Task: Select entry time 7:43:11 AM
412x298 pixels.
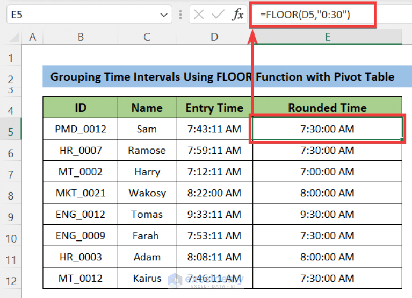Action: [x=214, y=129]
